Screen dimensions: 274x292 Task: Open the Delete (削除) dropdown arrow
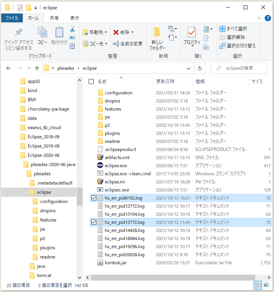[133, 32]
